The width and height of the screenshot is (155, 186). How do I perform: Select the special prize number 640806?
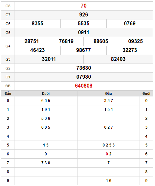pos(83,86)
